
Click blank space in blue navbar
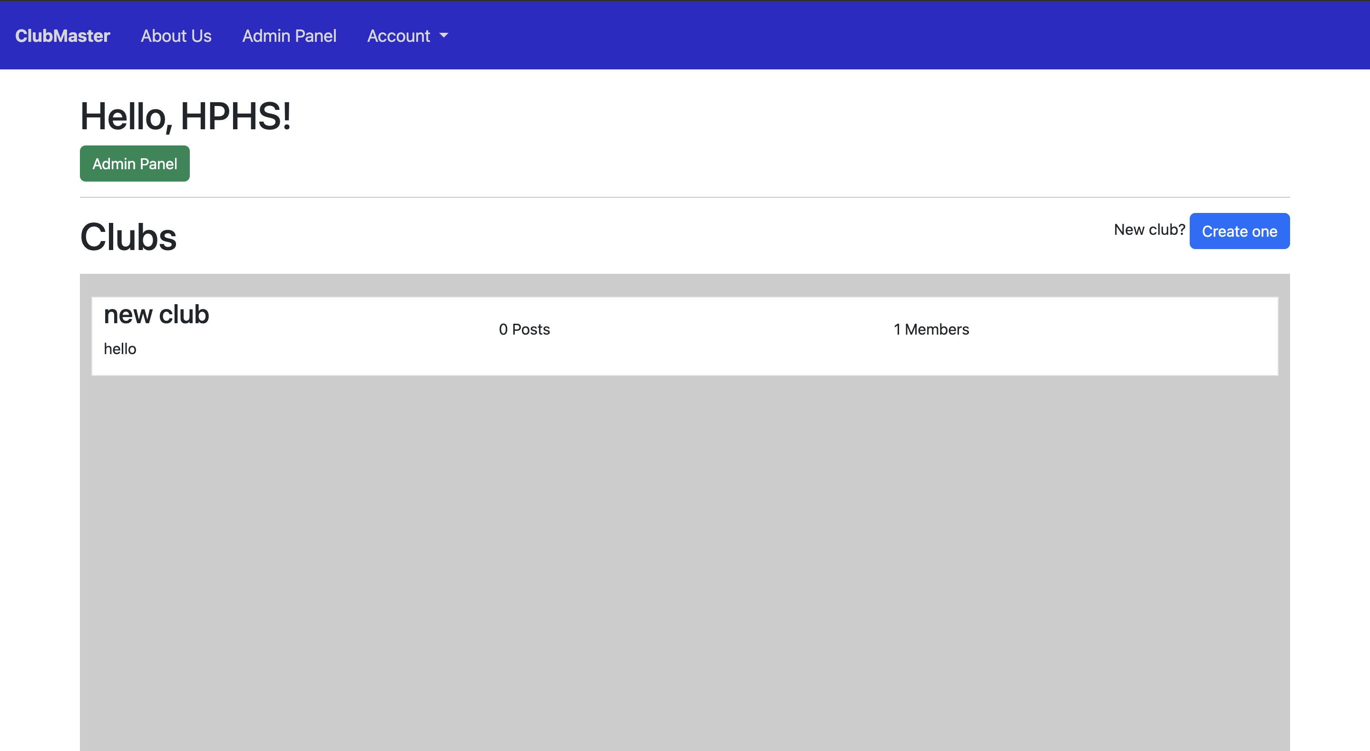(904, 36)
